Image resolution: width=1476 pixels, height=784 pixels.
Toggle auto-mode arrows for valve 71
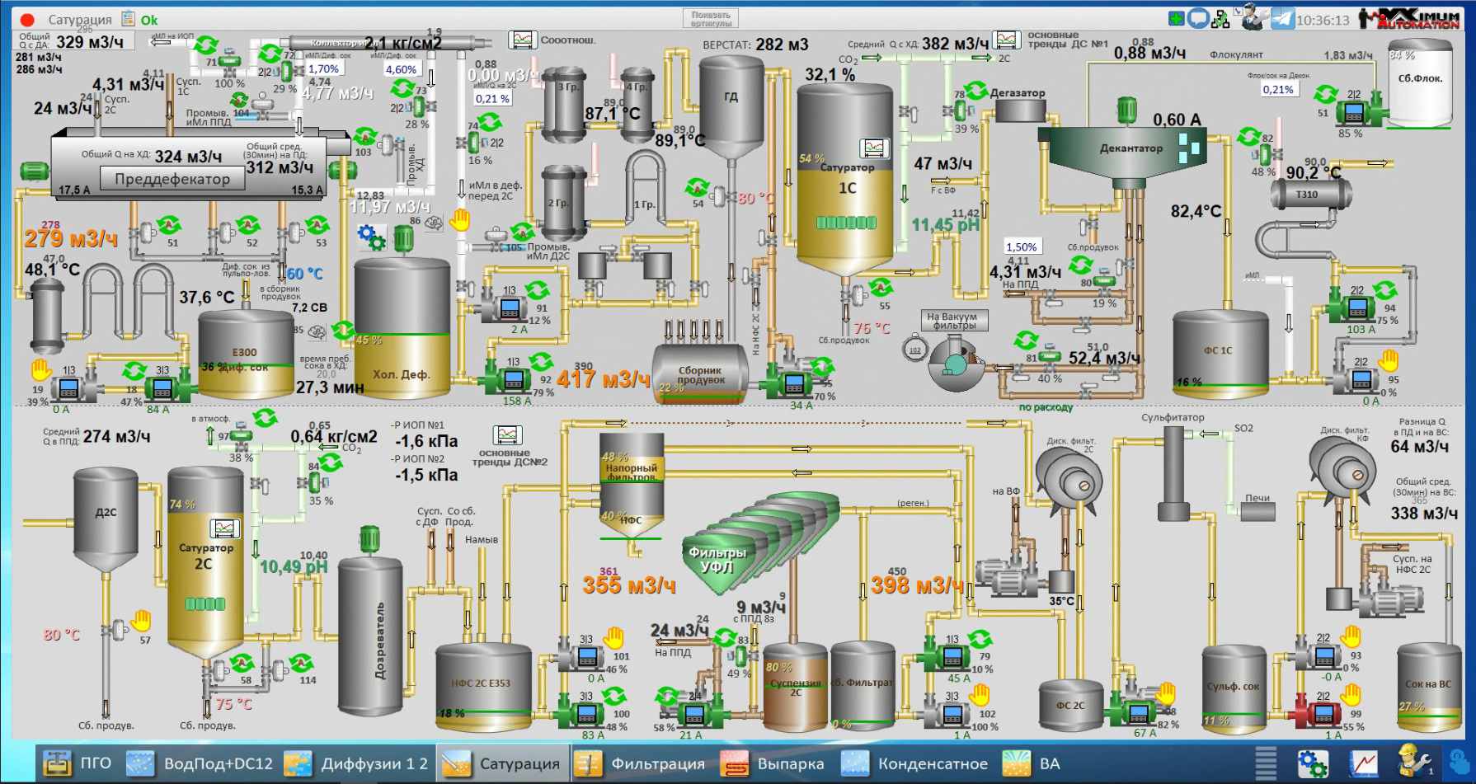click(206, 45)
